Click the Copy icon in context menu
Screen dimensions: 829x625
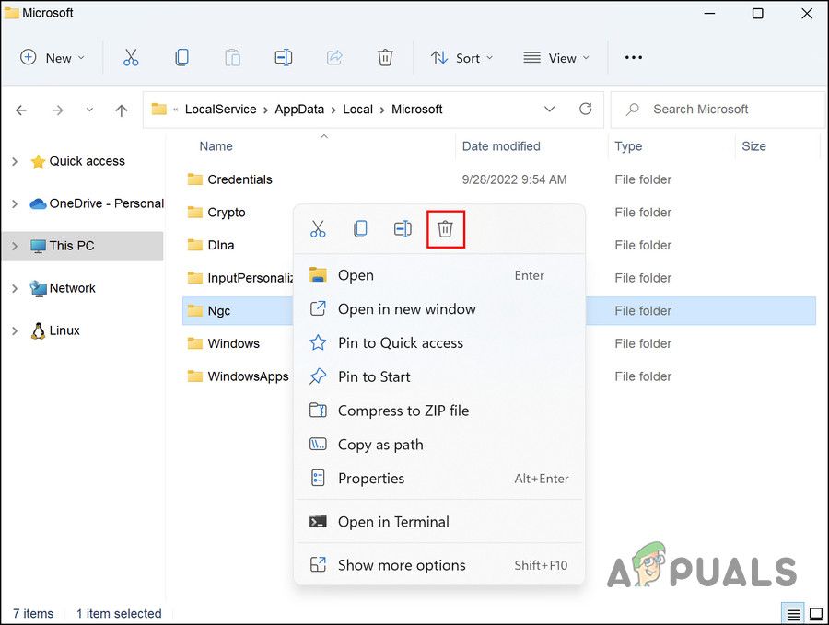[x=360, y=229]
